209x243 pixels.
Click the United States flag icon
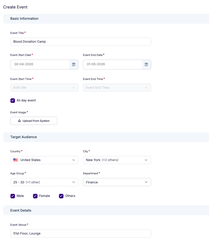pyautogui.click(x=15, y=160)
